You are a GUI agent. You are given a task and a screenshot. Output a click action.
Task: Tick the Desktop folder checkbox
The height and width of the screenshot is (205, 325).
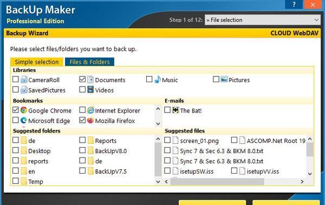point(16,150)
